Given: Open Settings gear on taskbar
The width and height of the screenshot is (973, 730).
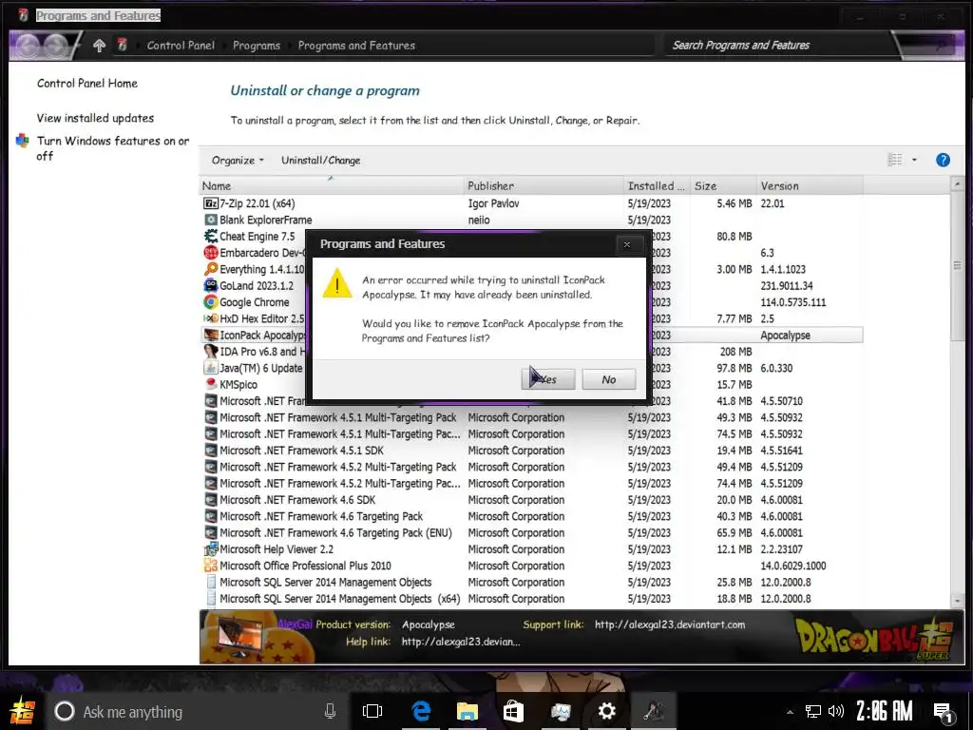Looking at the screenshot, I should [606, 711].
